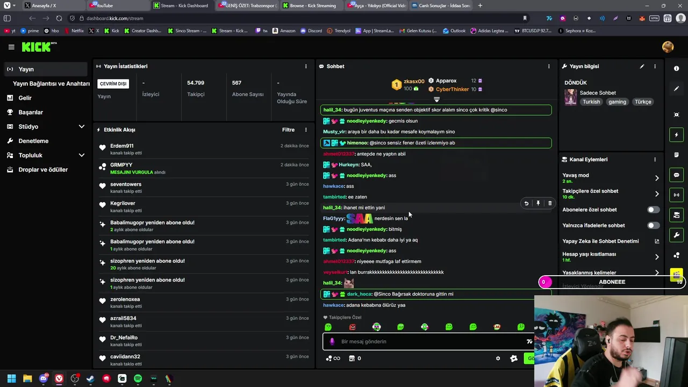
Task: Expand the Stüdyo sidebar section
Action: [82, 126]
